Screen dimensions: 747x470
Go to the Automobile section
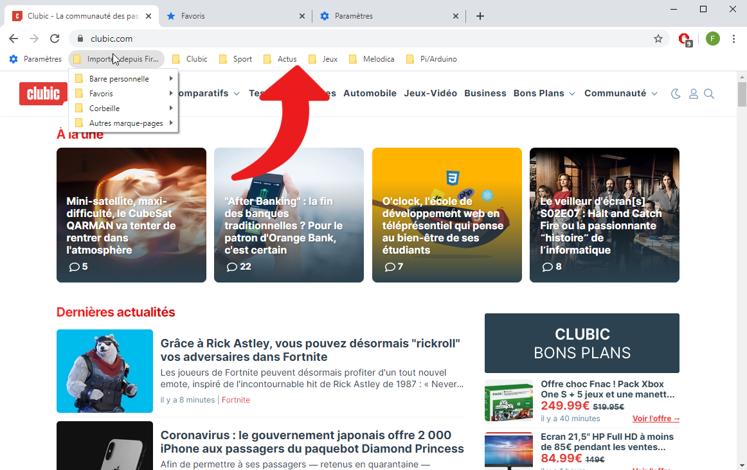(x=370, y=93)
